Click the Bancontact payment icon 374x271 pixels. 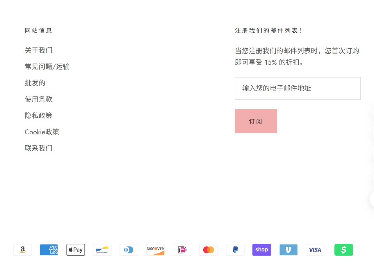tap(102, 250)
